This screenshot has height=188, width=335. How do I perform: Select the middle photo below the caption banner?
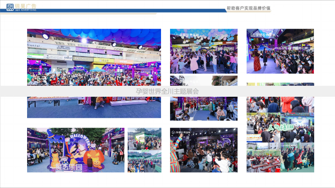tap(203, 108)
